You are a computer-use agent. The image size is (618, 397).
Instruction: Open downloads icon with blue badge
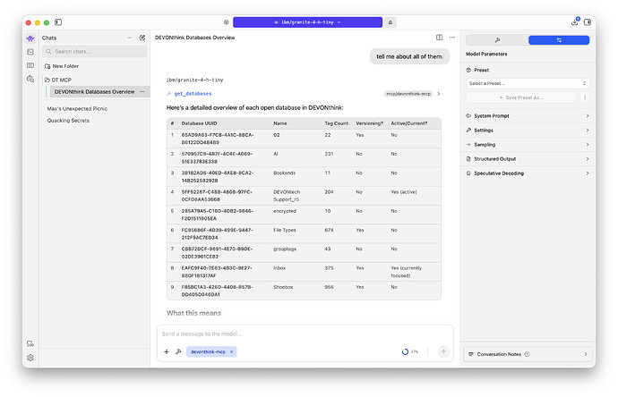(x=575, y=21)
